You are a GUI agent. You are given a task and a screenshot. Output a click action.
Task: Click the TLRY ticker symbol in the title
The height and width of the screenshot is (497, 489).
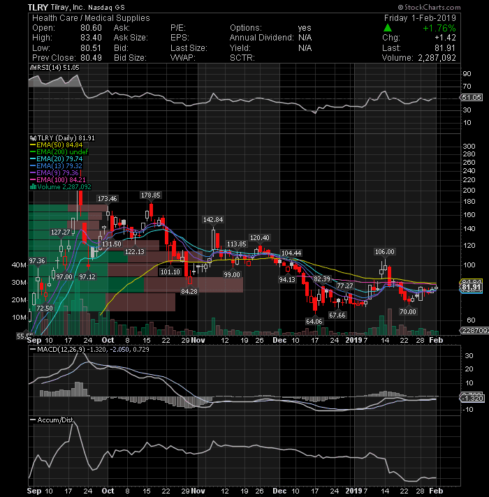pos(38,7)
